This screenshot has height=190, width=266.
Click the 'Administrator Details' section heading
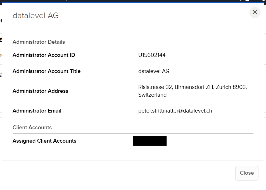39,42
